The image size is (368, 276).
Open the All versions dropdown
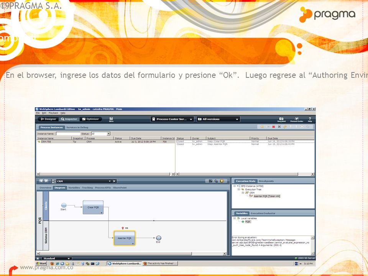coord(218,119)
